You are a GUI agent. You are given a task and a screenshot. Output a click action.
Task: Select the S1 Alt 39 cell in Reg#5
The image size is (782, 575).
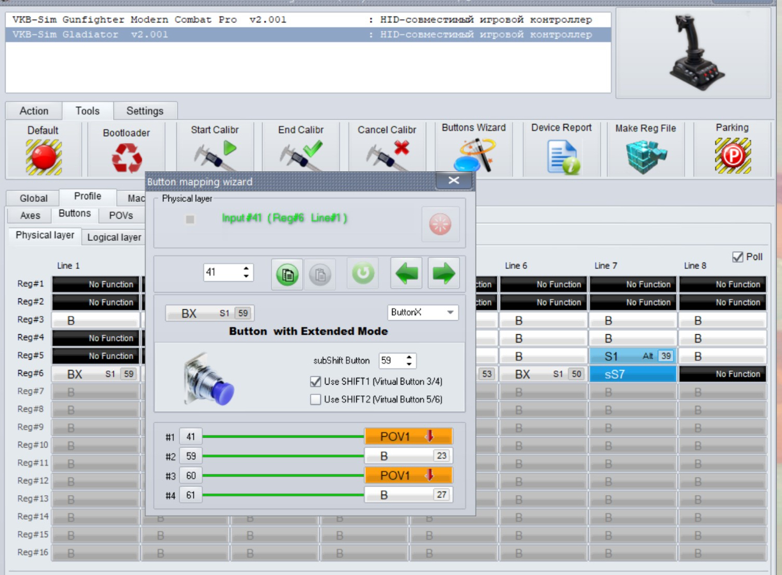point(633,356)
